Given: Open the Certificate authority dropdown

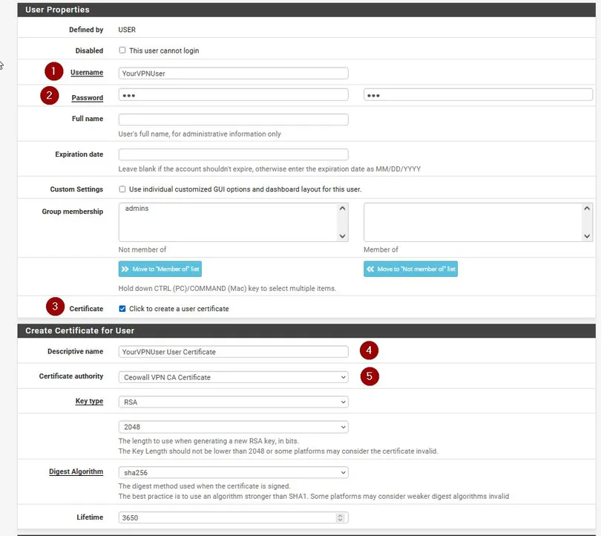Looking at the screenshot, I should (x=233, y=377).
